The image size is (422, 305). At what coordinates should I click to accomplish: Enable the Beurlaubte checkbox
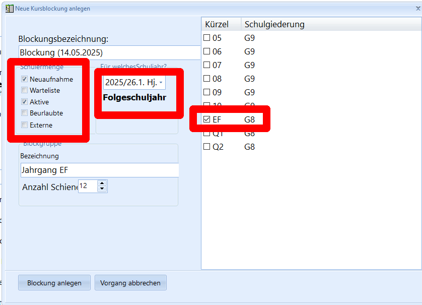tap(25, 113)
